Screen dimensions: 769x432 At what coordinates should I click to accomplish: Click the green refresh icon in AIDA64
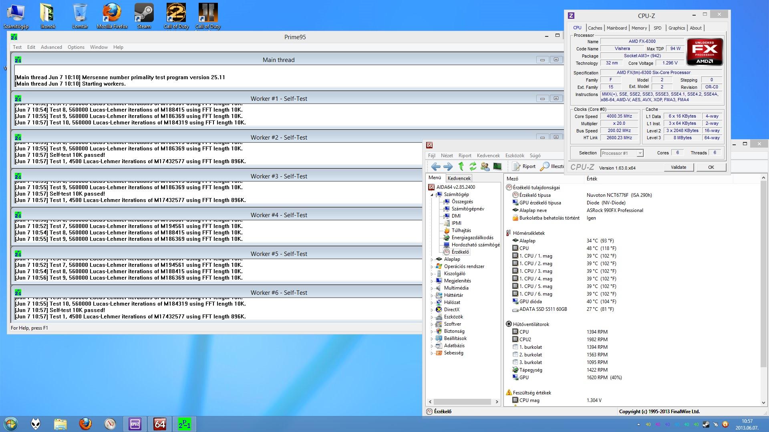473,166
